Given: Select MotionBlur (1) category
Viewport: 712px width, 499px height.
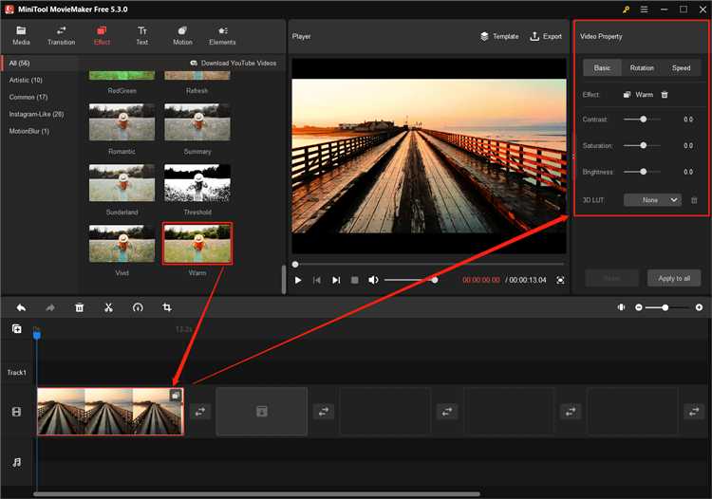Looking at the screenshot, I should (29, 131).
